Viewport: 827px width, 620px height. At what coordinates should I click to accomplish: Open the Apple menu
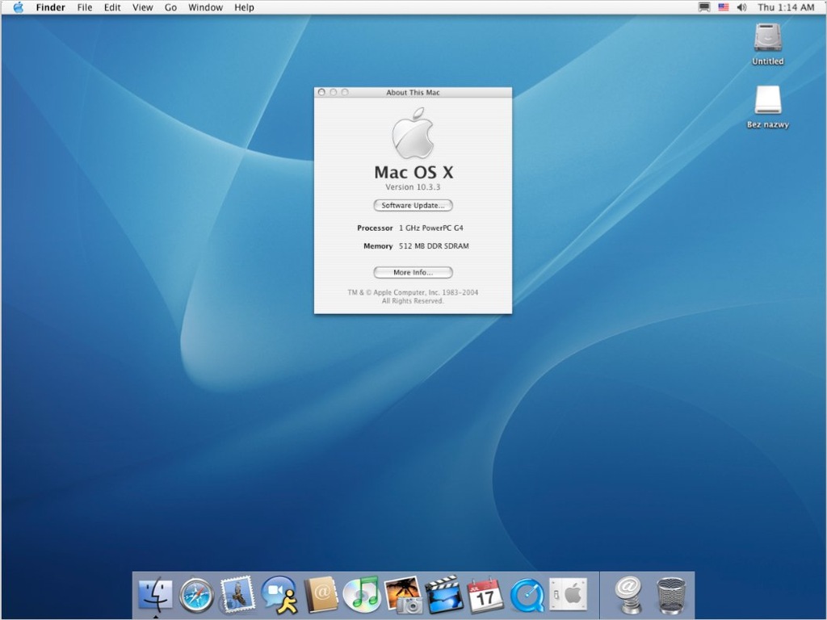(18, 7)
